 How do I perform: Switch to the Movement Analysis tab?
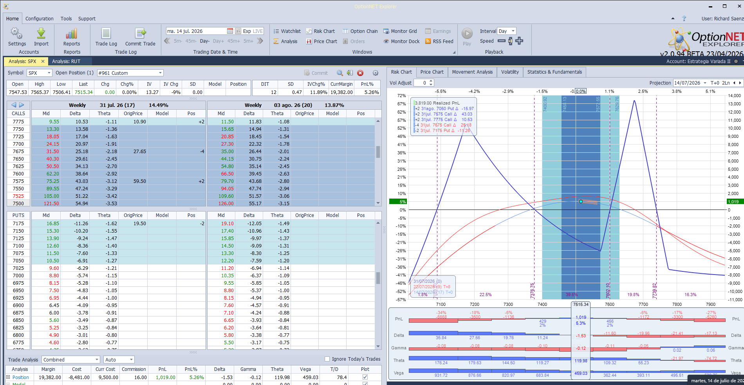[472, 72]
